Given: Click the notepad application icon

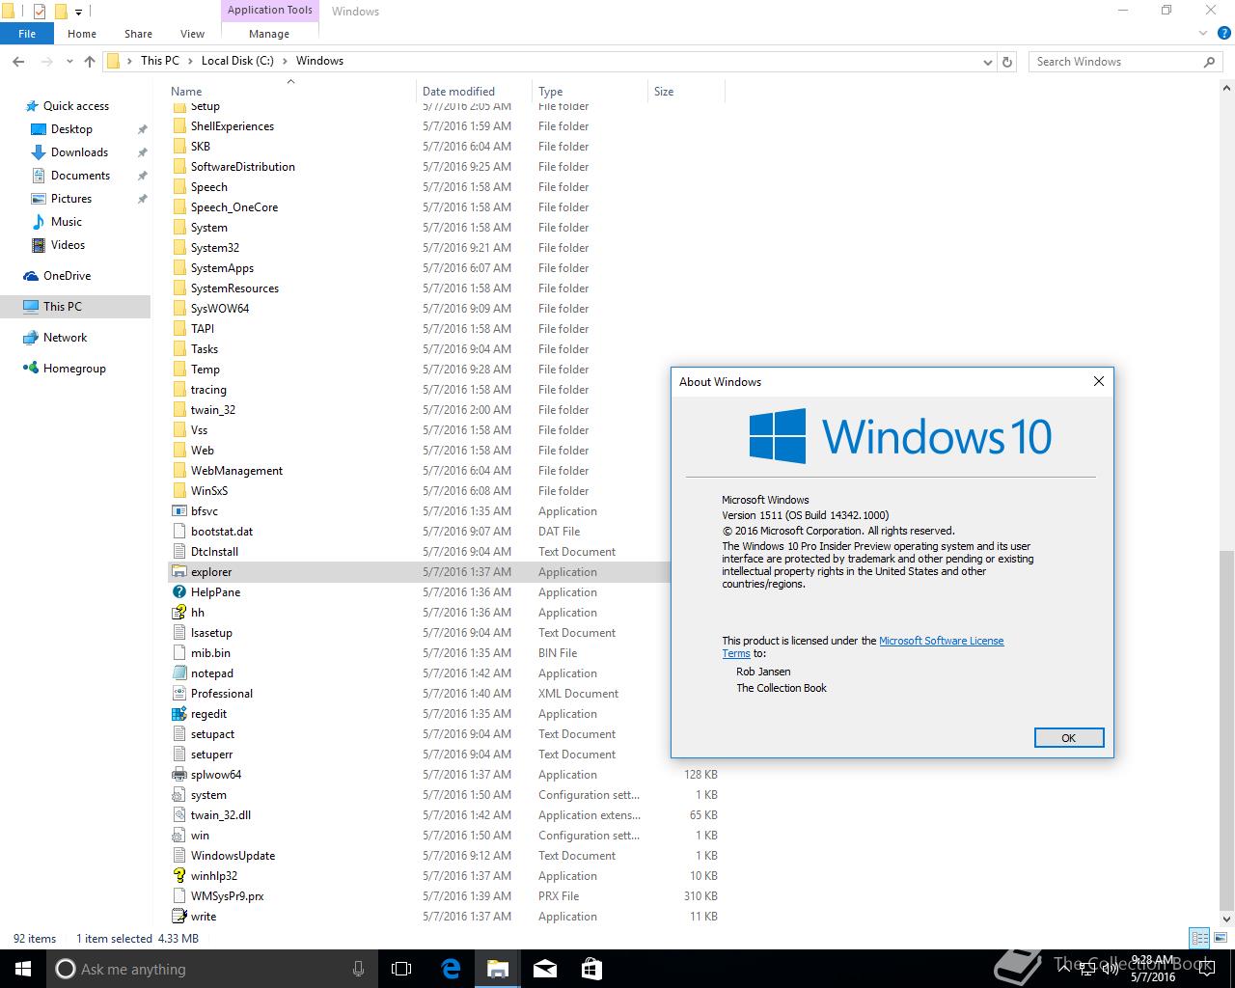Looking at the screenshot, I should (178, 673).
